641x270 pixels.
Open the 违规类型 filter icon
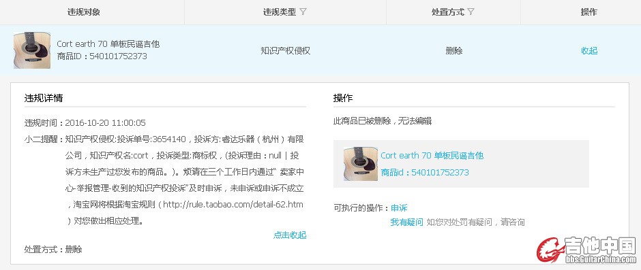[x=303, y=12]
